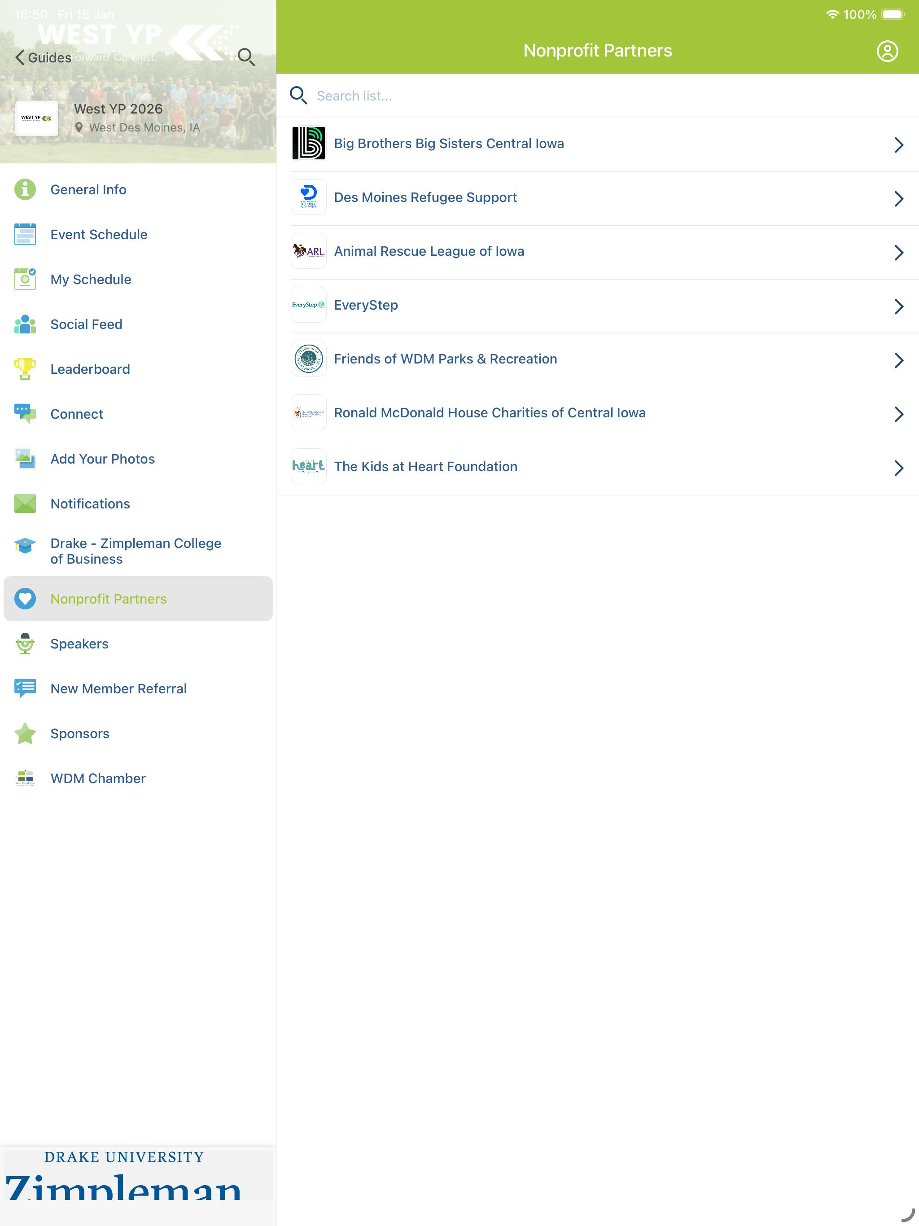Open Sponsors menu item
The width and height of the screenshot is (919, 1226).
coord(138,733)
